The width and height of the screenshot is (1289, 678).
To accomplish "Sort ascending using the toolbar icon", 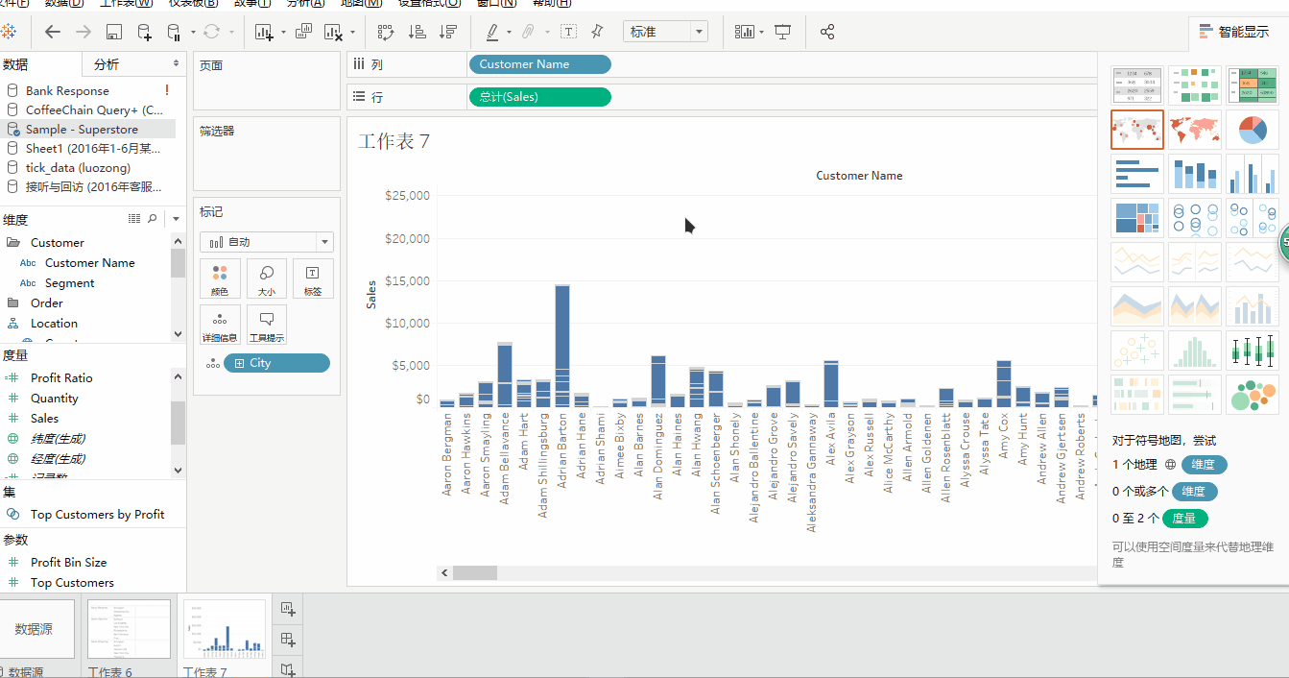I will 417,32.
